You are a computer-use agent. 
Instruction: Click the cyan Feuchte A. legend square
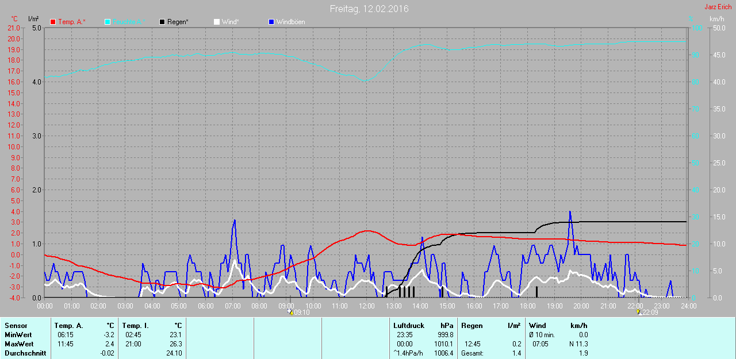tap(108, 22)
